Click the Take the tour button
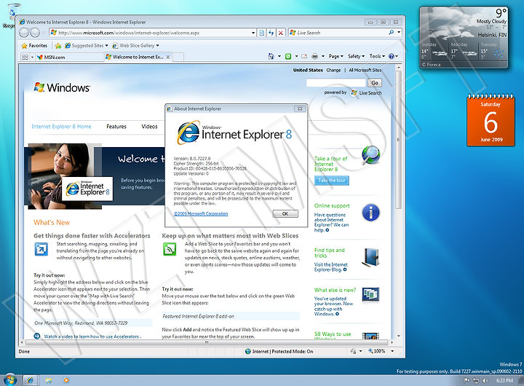Image resolution: width=524 pixels, height=386 pixels. [x=332, y=181]
